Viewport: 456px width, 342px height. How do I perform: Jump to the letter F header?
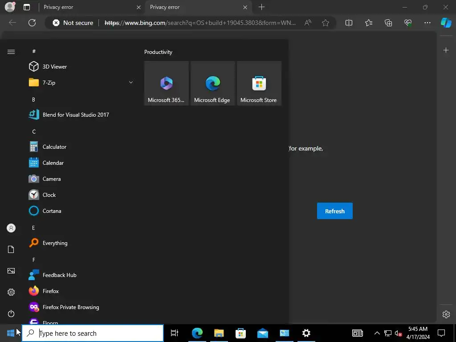click(34, 260)
